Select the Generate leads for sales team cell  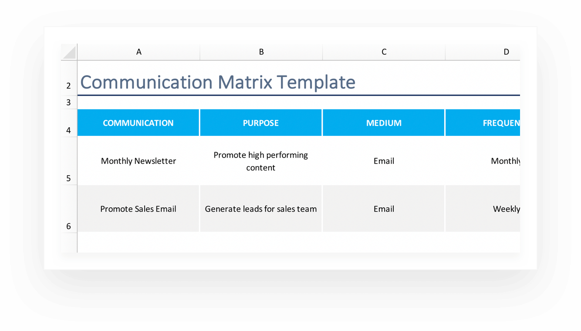261,209
